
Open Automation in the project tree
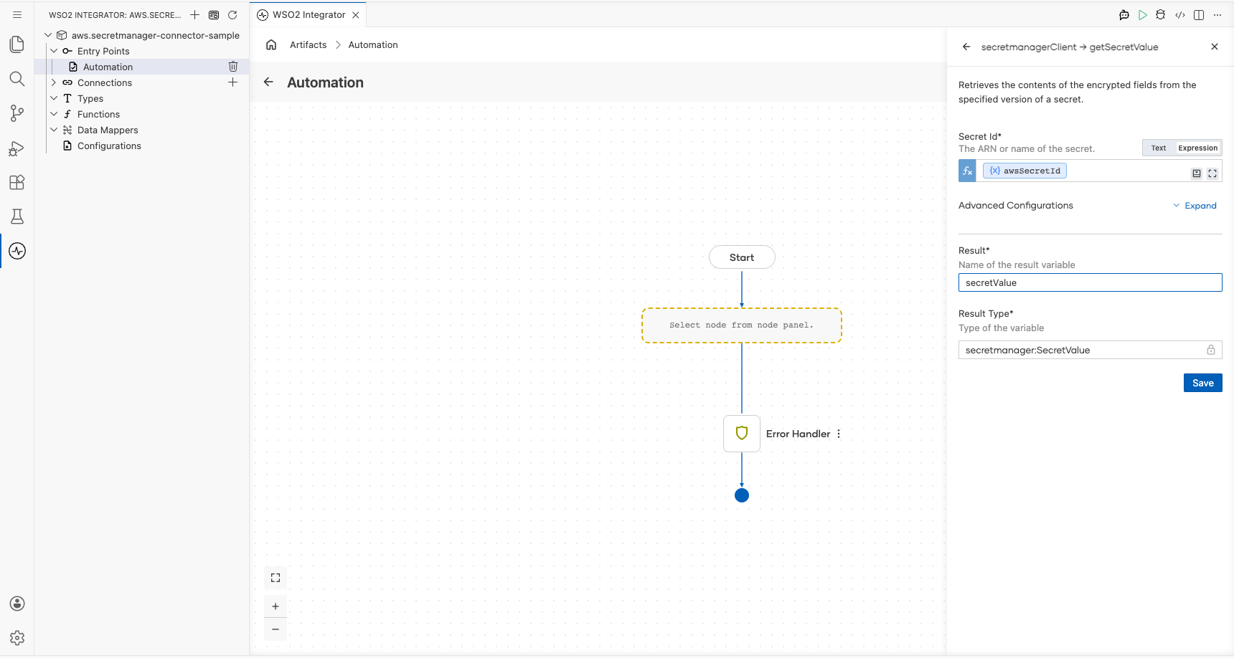coord(108,67)
